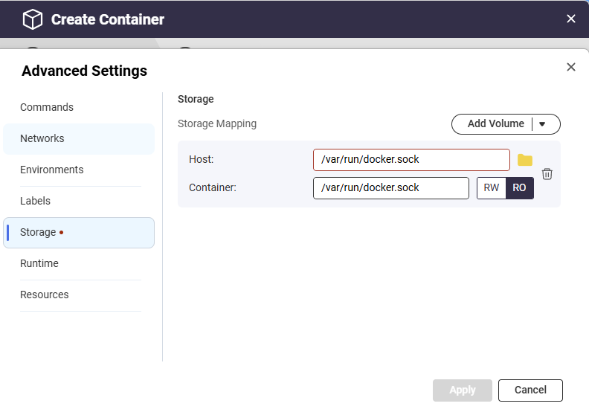This screenshot has width=589, height=415.
Task: Close the Advanced Settings dialog
Action: tap(571, 67)
